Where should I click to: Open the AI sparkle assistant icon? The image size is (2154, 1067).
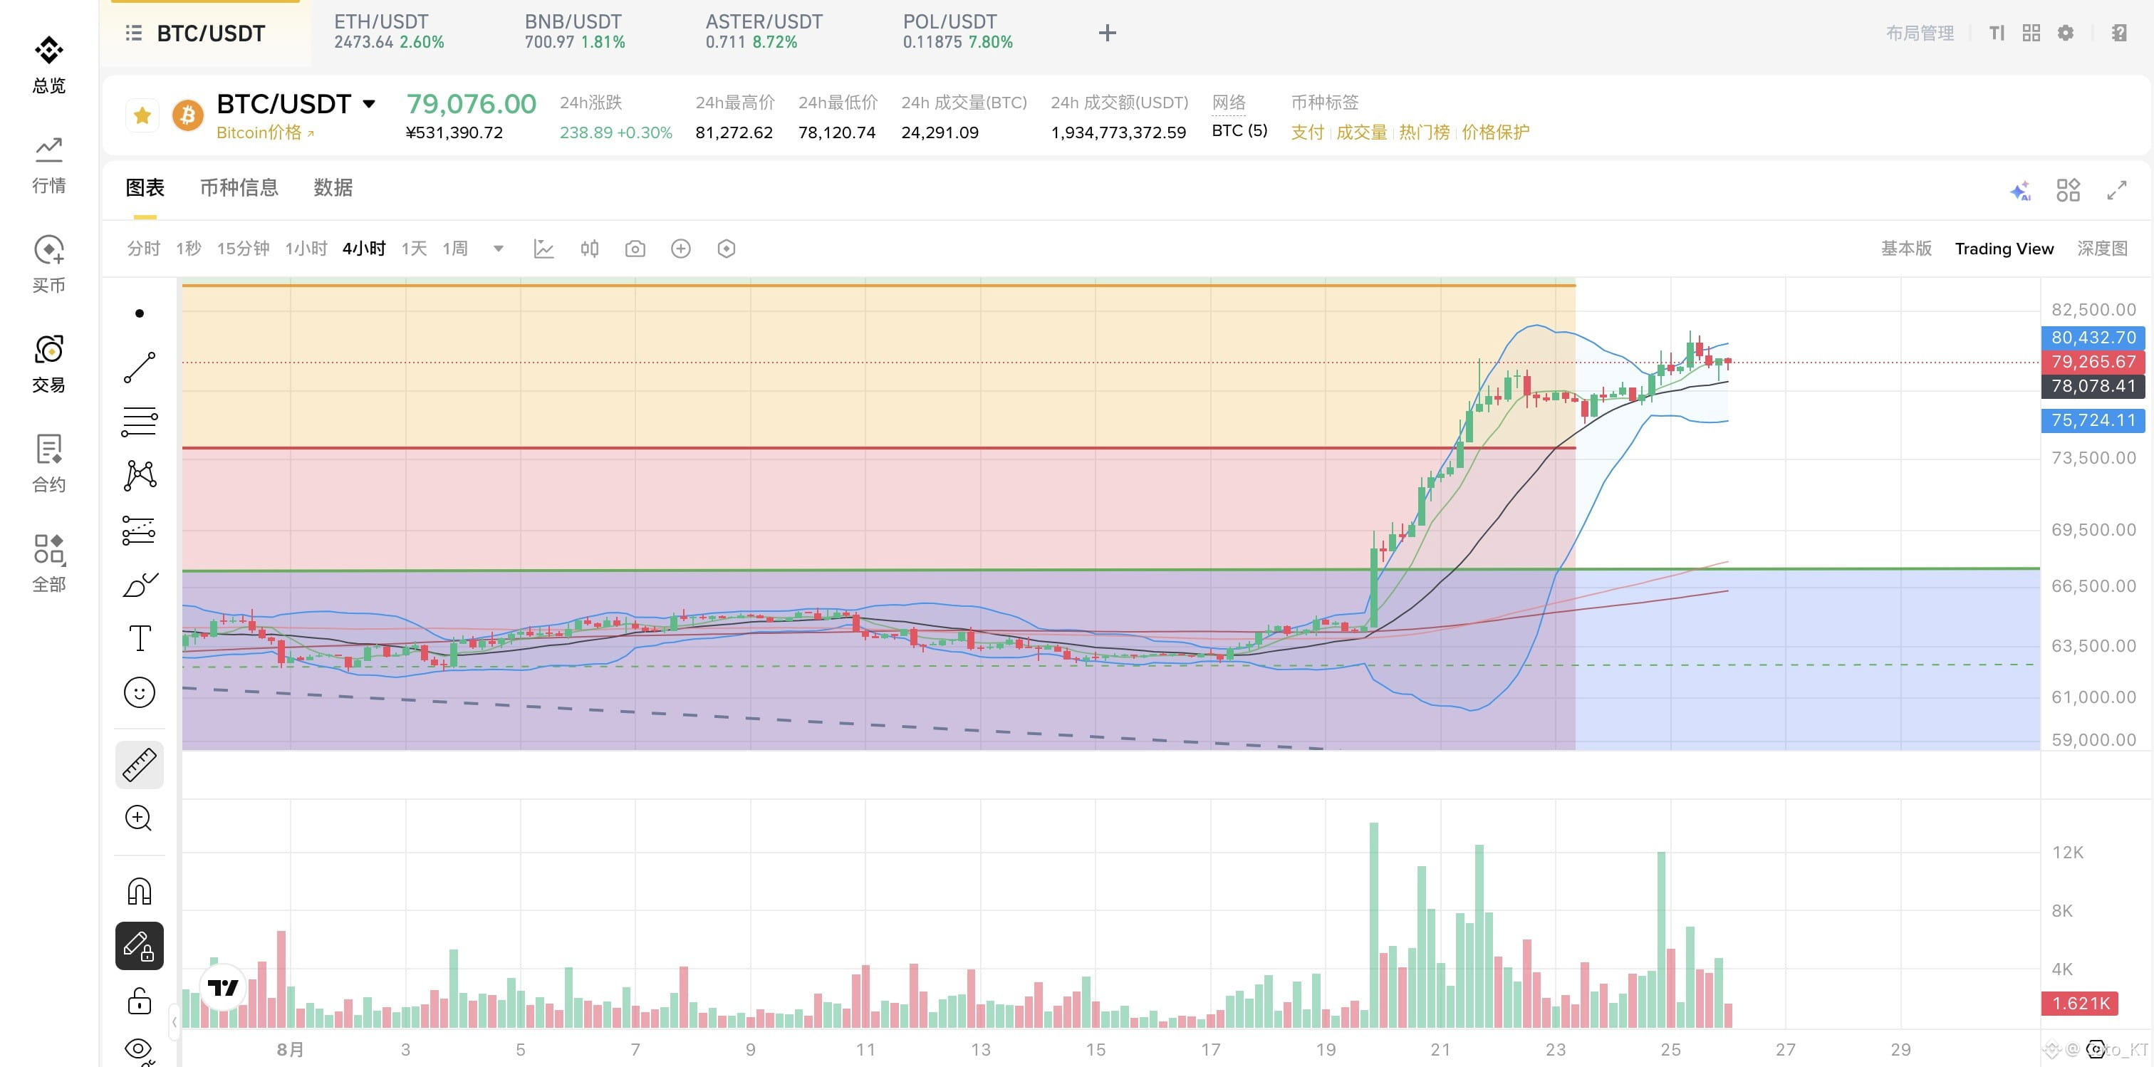2020,191
